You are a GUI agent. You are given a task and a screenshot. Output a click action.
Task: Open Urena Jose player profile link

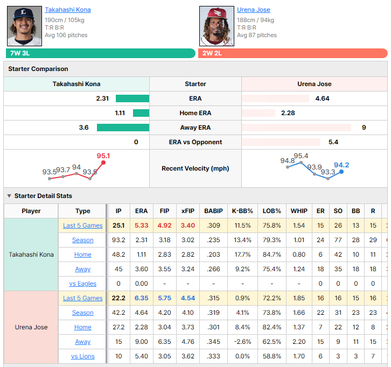pyautogui.click(x=253, y=10)
